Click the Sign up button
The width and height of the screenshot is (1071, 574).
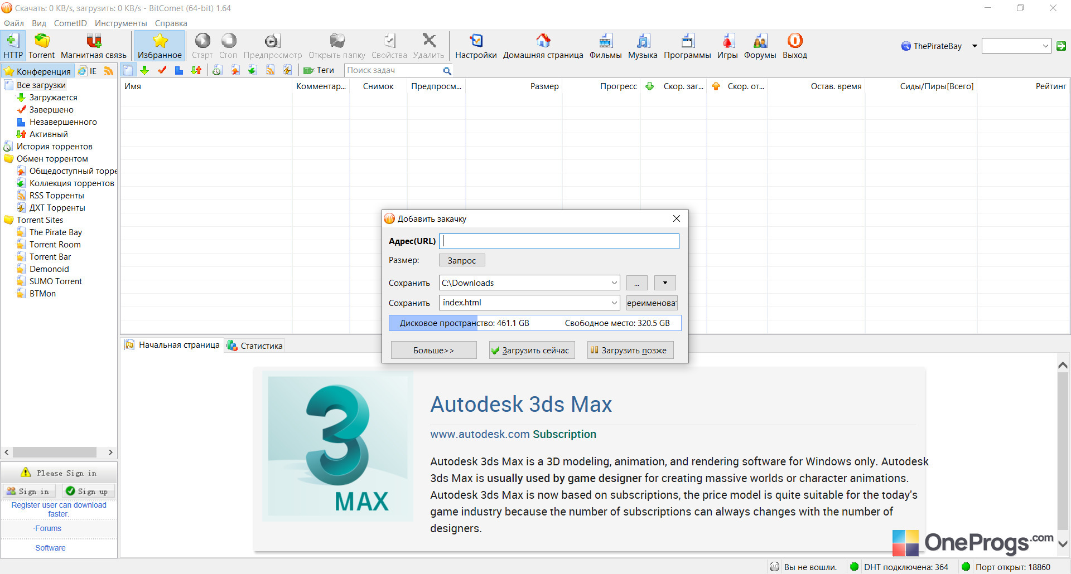tap(88, 491)
